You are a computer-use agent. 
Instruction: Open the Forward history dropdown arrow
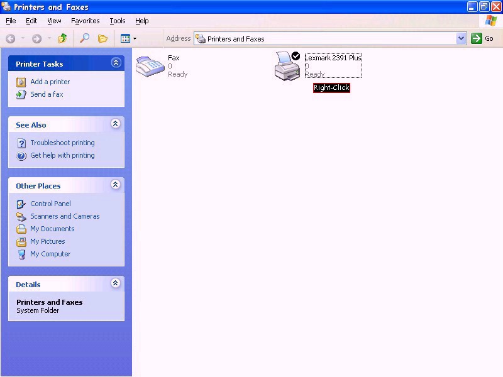click(49, 38)
